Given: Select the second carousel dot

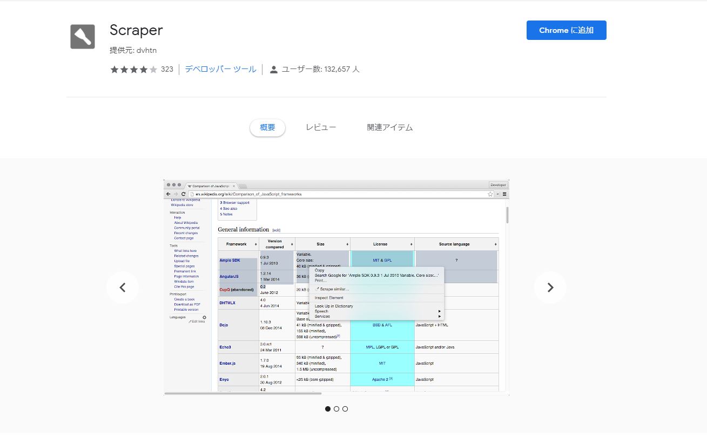Looking at the screenshot, I should (x=336, y=409).
